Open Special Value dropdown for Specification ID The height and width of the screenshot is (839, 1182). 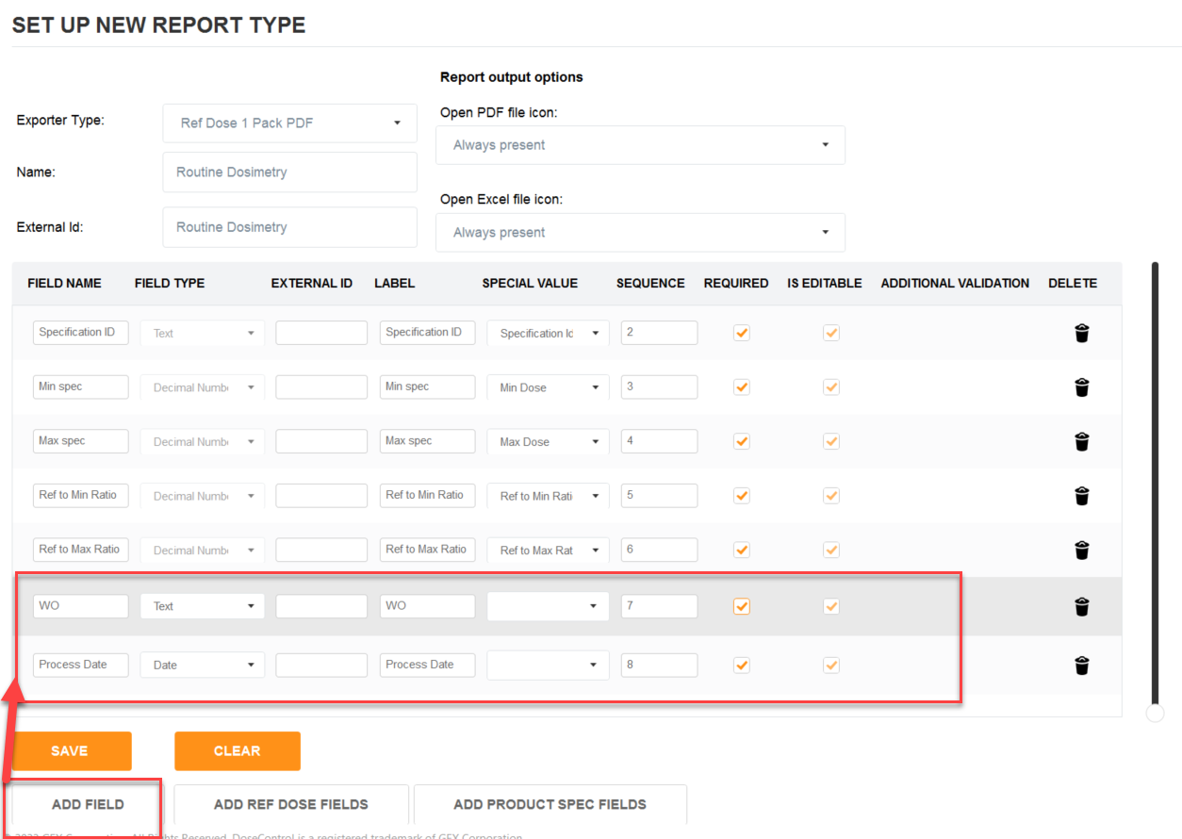click(548, 333)
